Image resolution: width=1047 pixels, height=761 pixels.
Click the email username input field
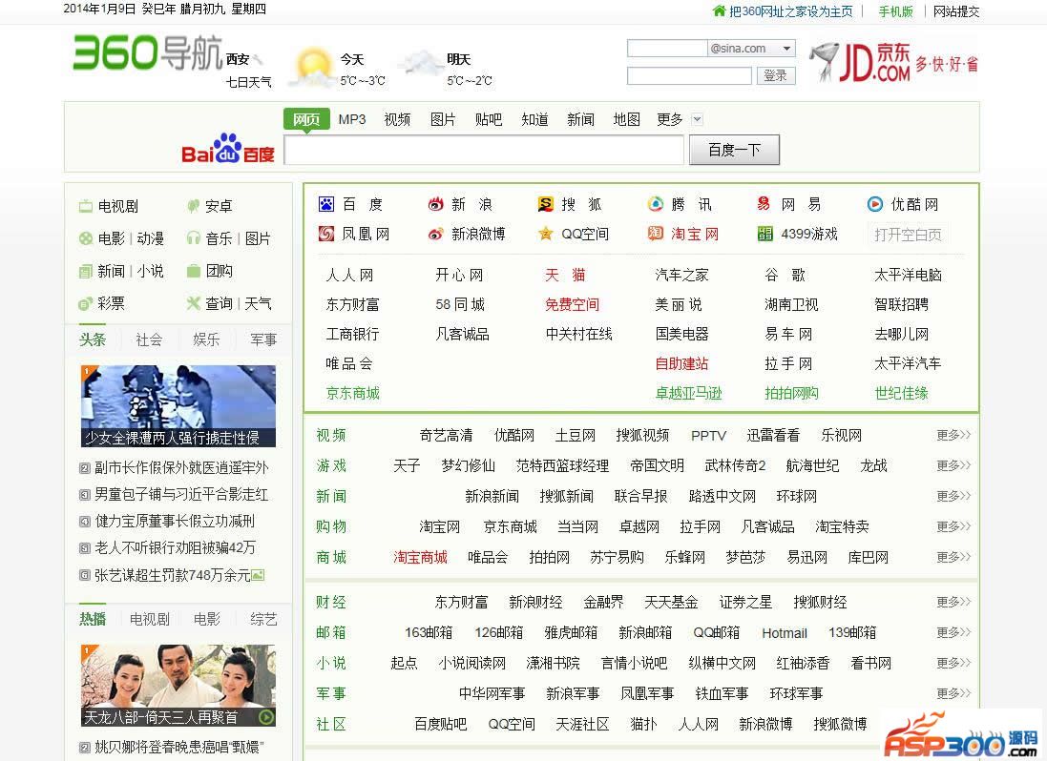[667, 48]
